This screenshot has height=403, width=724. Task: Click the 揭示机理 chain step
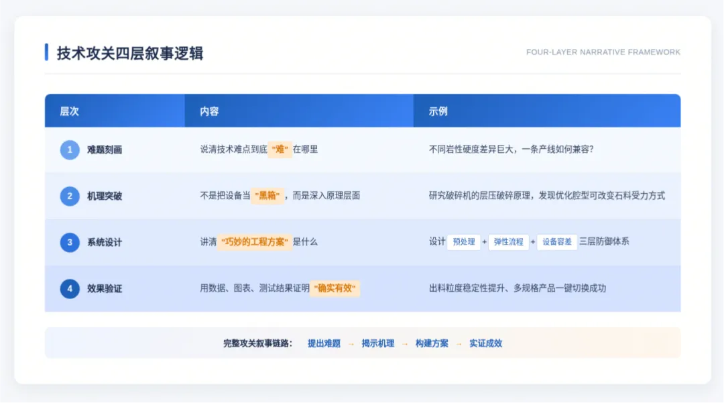[x=377, y=343]
